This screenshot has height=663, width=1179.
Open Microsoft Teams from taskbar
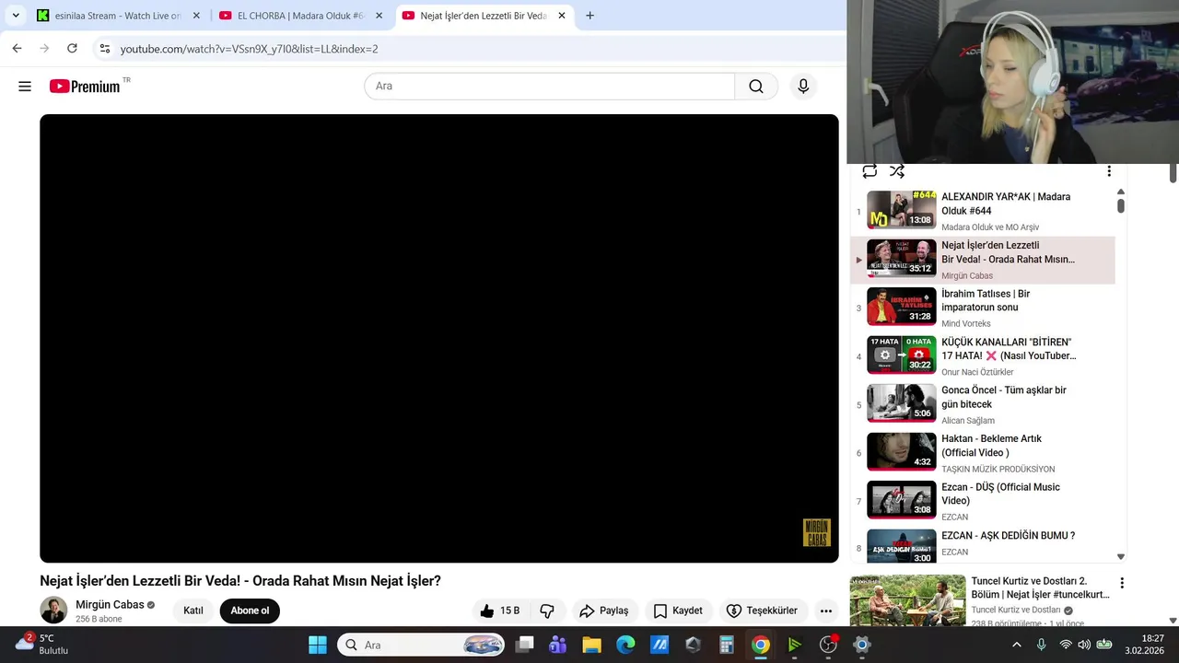click(x=557, y=645)
